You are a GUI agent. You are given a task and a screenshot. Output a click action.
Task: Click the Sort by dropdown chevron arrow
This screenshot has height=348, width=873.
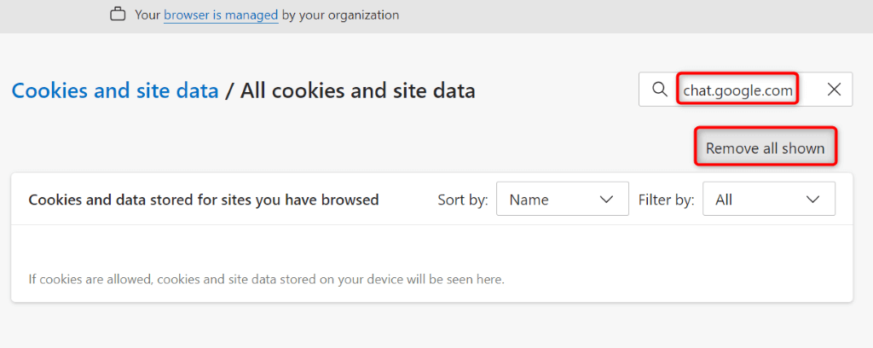(607, 200)
